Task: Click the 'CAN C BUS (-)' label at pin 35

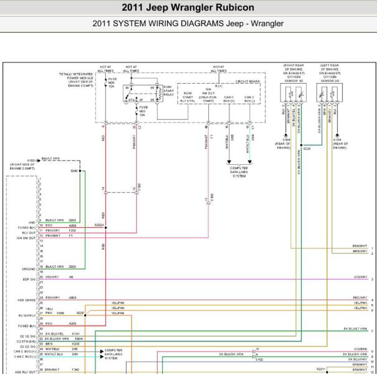Action: (x=26, y=357)
